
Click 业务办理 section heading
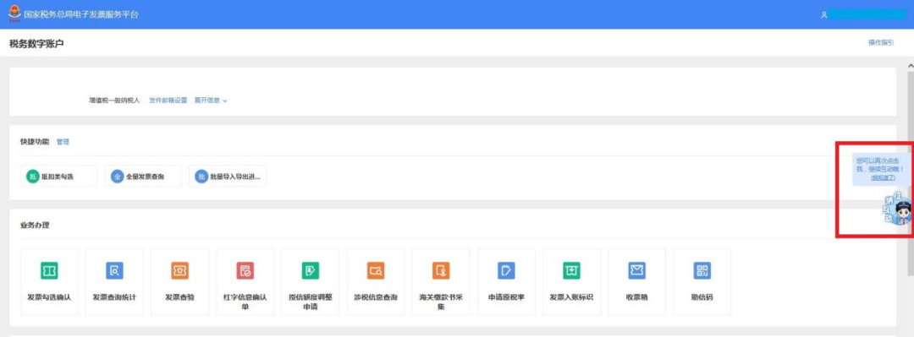(35, 226)
